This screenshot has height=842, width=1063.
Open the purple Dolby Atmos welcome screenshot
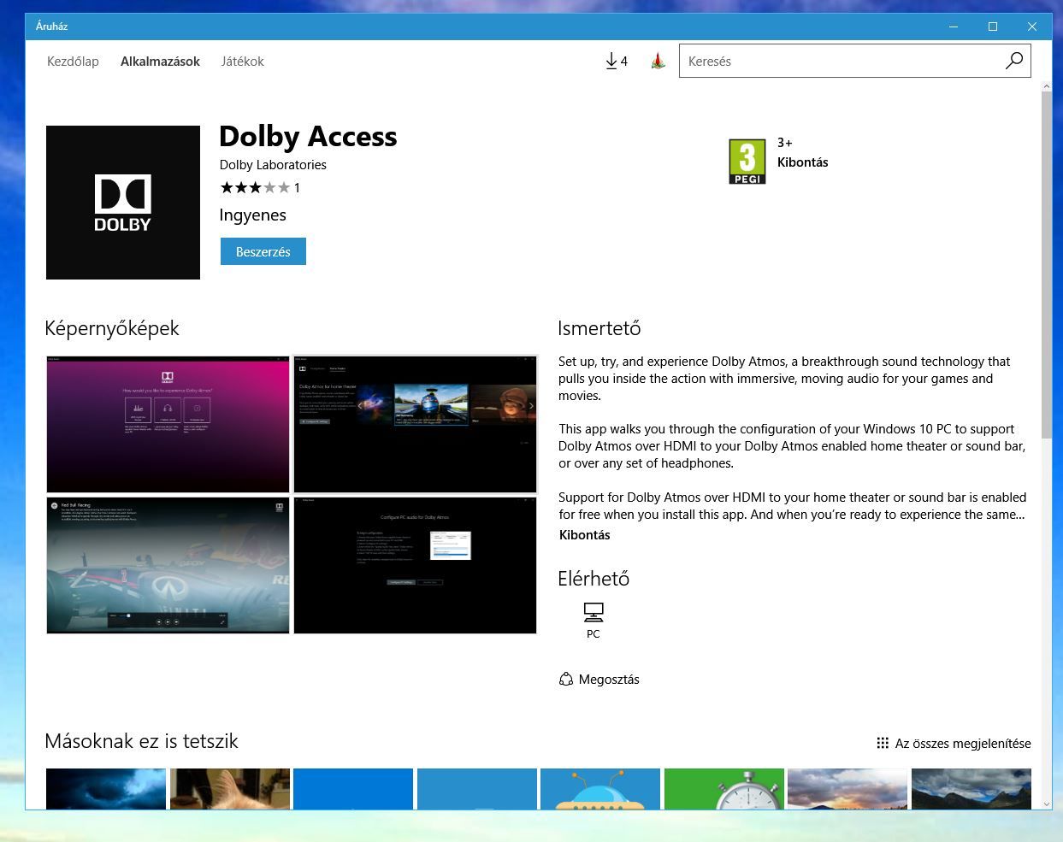tap(168, 424)
